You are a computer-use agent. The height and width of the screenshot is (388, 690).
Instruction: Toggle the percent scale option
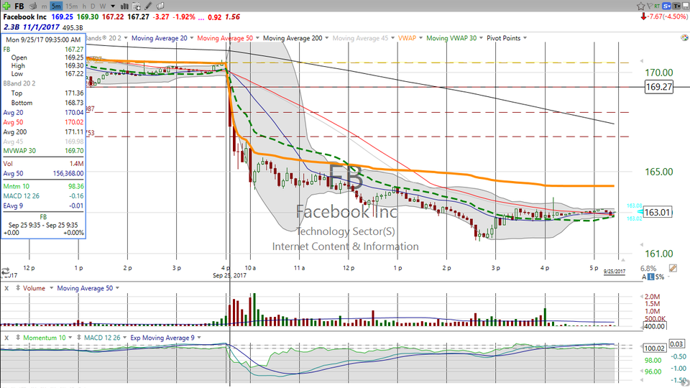[662, 277]
